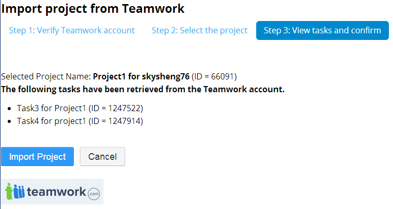
Task: Open Step 1: Verify Teamwork account tab
Action: pos(72,30)
